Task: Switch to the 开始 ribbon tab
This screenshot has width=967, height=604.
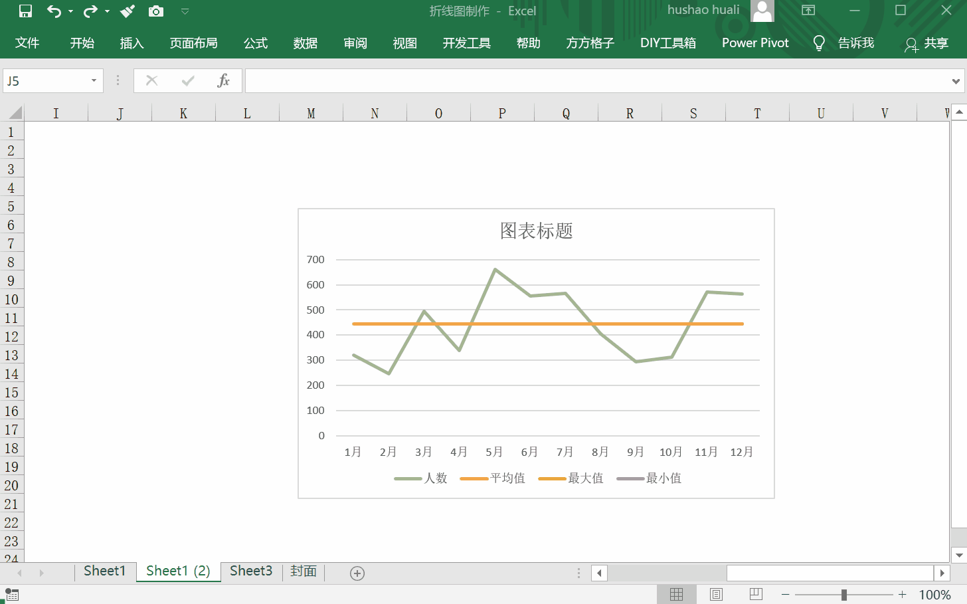Action: (82, 43)
